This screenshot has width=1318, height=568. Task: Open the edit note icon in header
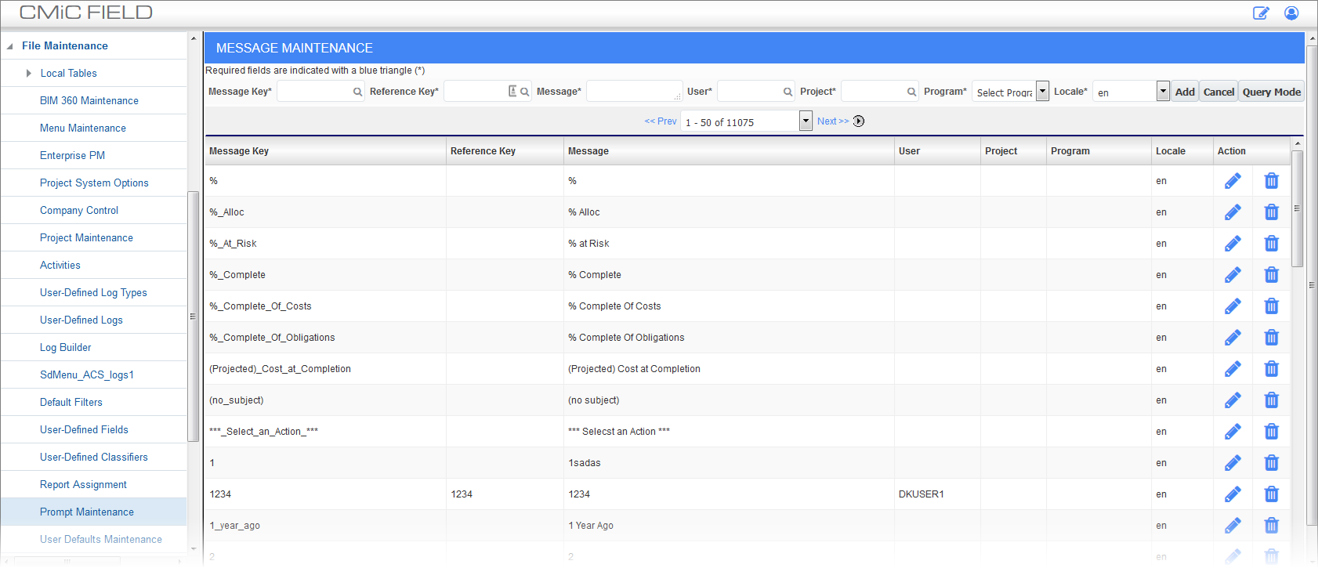click(x=1261, y=13)
